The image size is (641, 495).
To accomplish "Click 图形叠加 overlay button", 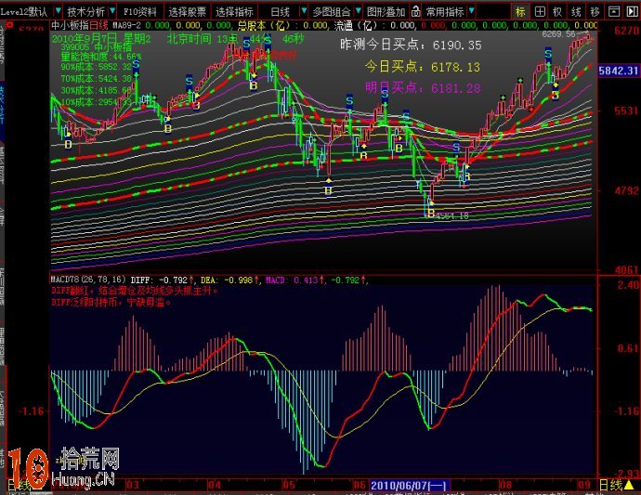I will tap(386, 11).
